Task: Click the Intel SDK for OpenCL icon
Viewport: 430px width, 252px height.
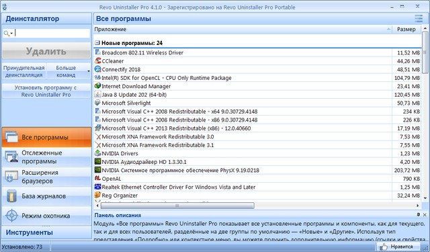Action: [97, 77]
